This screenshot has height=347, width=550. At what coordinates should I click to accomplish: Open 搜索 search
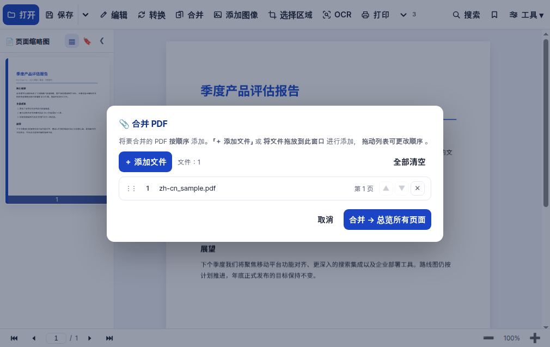466,15
